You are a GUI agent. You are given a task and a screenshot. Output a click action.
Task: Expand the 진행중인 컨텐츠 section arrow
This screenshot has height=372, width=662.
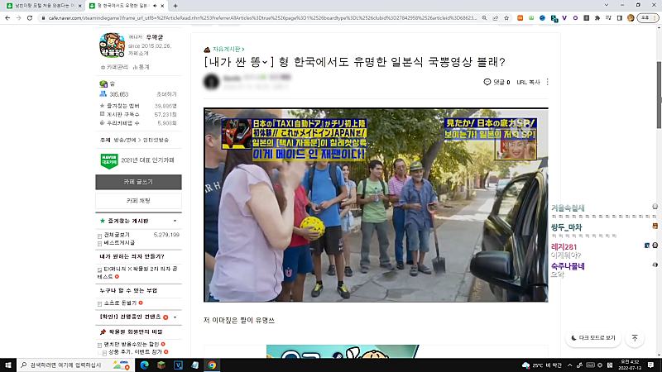click(x=175, y=317)
